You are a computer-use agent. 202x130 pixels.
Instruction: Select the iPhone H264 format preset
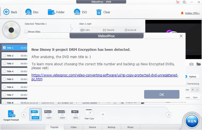click(49, 114)
